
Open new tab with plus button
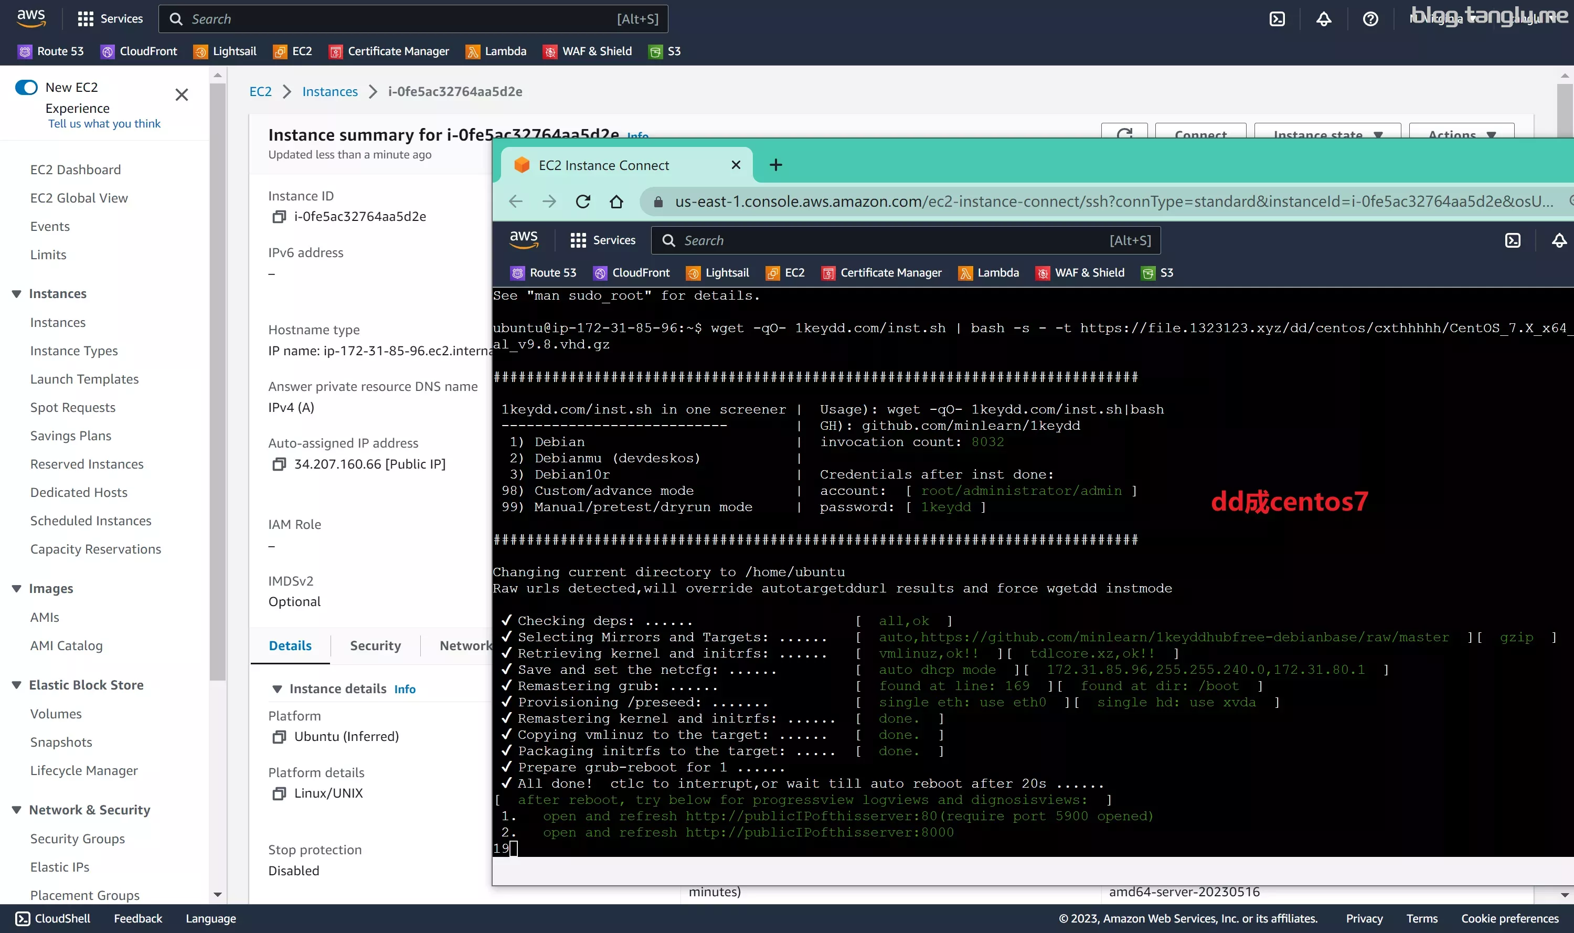[775, 165]
